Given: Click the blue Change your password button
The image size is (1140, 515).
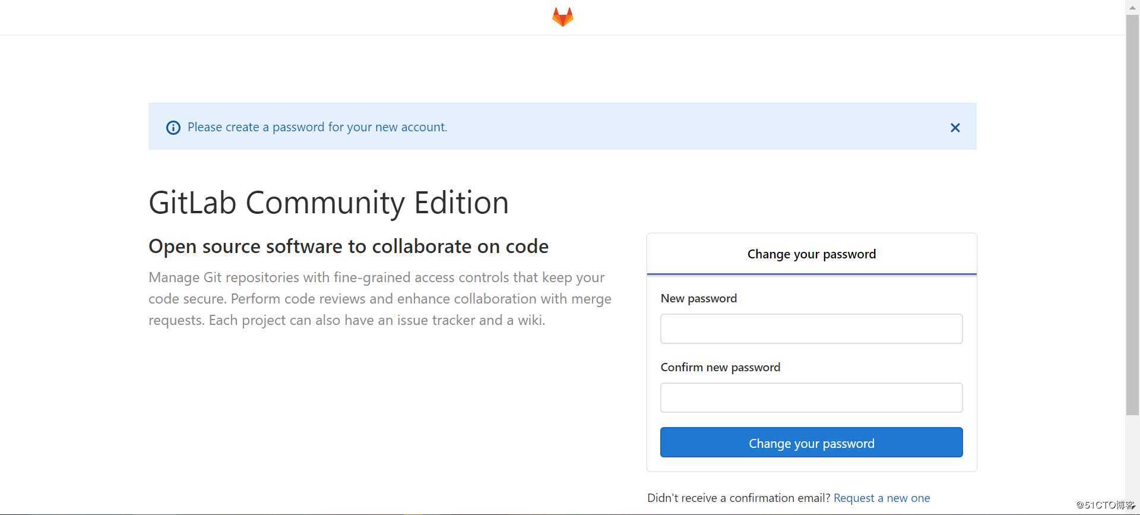Looking at the screenshot, I should (x=811, y=442).
